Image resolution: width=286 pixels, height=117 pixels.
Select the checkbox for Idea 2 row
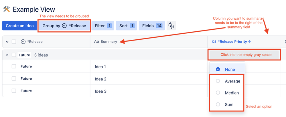[x=14, y=78]
